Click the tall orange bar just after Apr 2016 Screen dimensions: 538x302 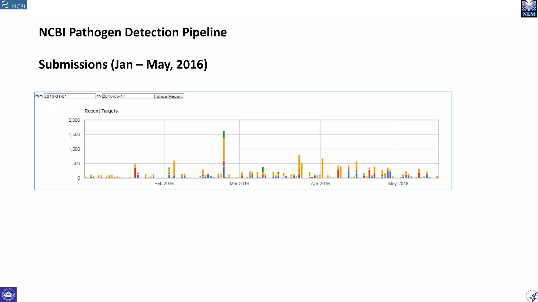pyautogui.click(x=322, y=168)
